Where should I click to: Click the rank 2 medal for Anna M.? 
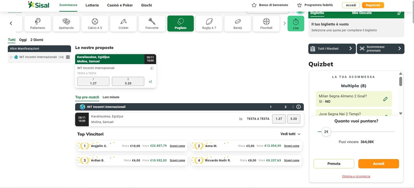199,146
